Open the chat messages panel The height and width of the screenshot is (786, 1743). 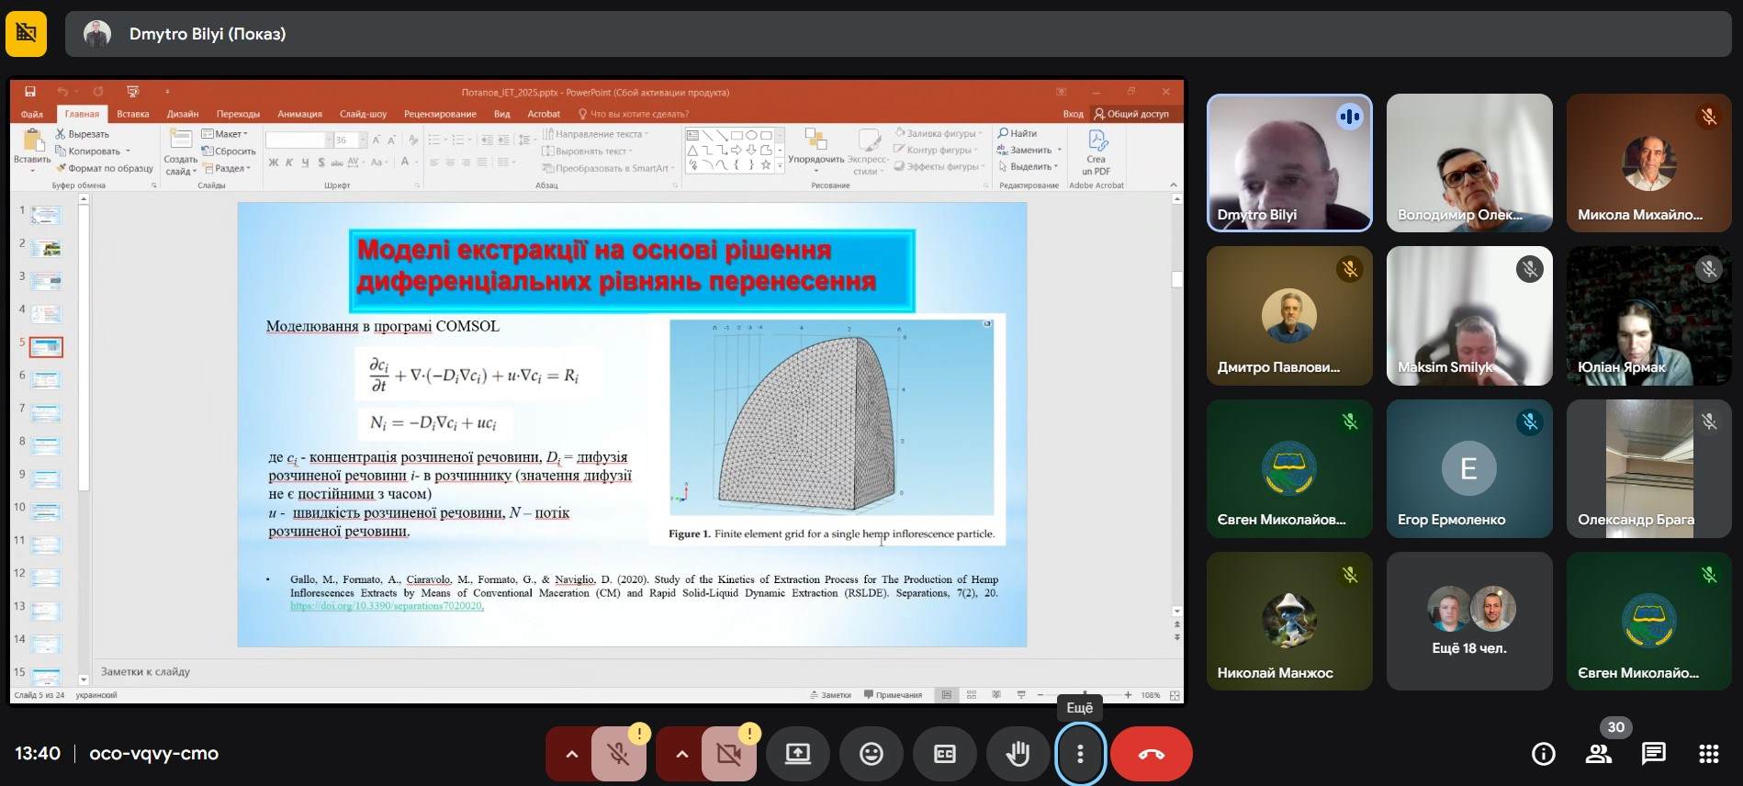point(1653,754)
